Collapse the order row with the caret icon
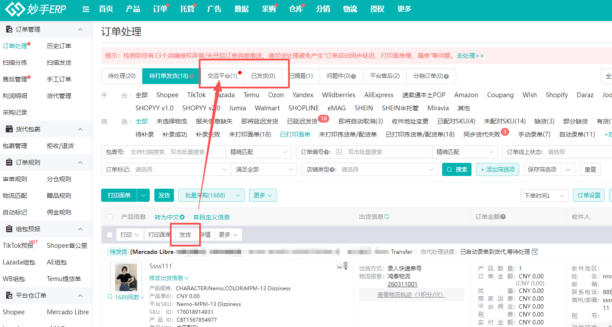The height and width of the screenshot is (327, 612). pos(340,267)
